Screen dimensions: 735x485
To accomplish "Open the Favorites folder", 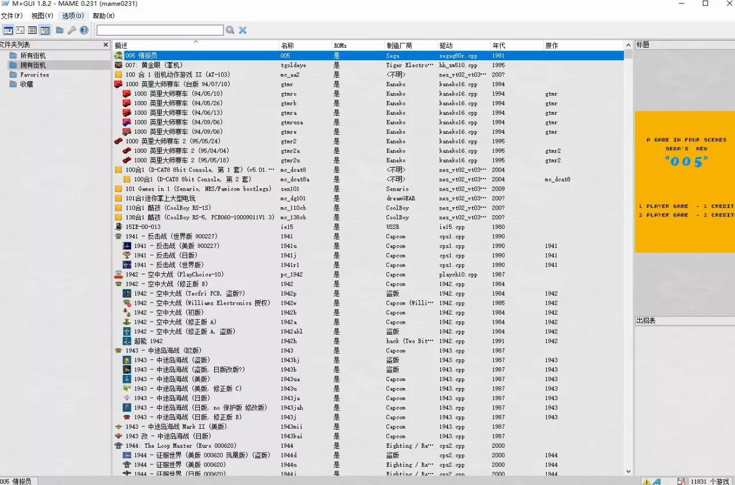I will (x=34, y=75).
